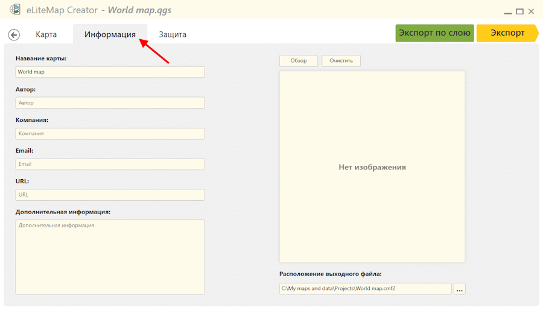
Task: Focus the Автор input field
Action: 110,103
